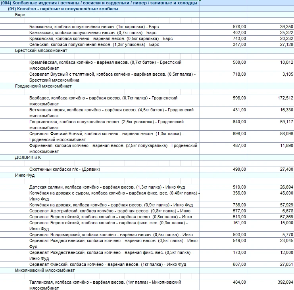Select the Барс manufacturer group row
Image resolution: width=294 pixels, height=290 pixels.
pos(20,15)
